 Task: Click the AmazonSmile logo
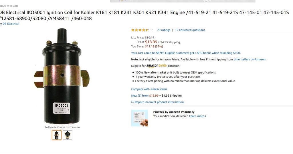[x=156, y=66]
